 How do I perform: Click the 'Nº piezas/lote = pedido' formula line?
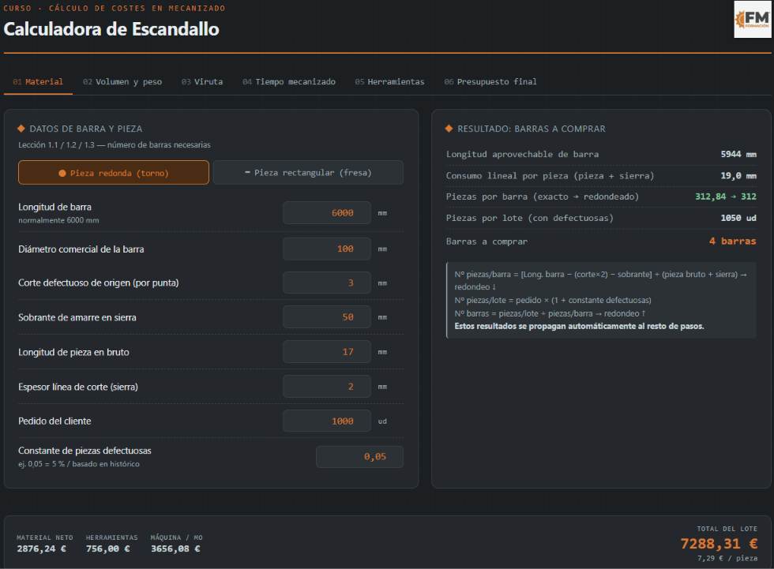click(553, 300)
